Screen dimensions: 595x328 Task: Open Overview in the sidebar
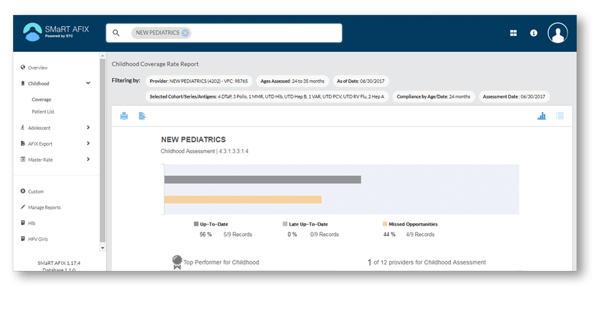pos(37,68)
